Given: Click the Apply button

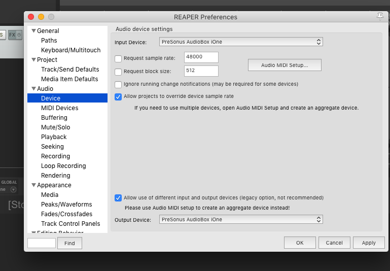Looking at the screenshot, I should click(x=369, y=243).
